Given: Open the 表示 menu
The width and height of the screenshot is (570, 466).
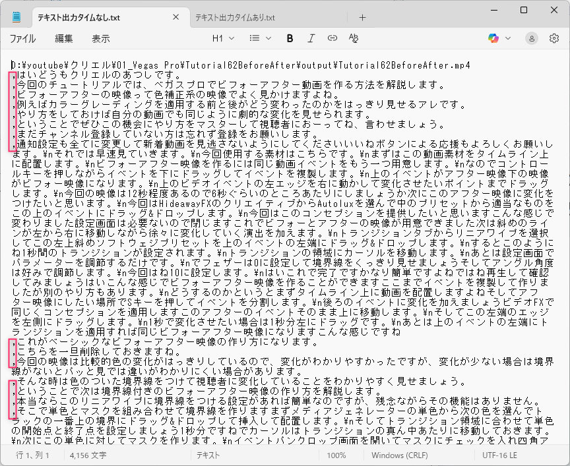Looking at the screenshot, I should [x=100, y=38].
